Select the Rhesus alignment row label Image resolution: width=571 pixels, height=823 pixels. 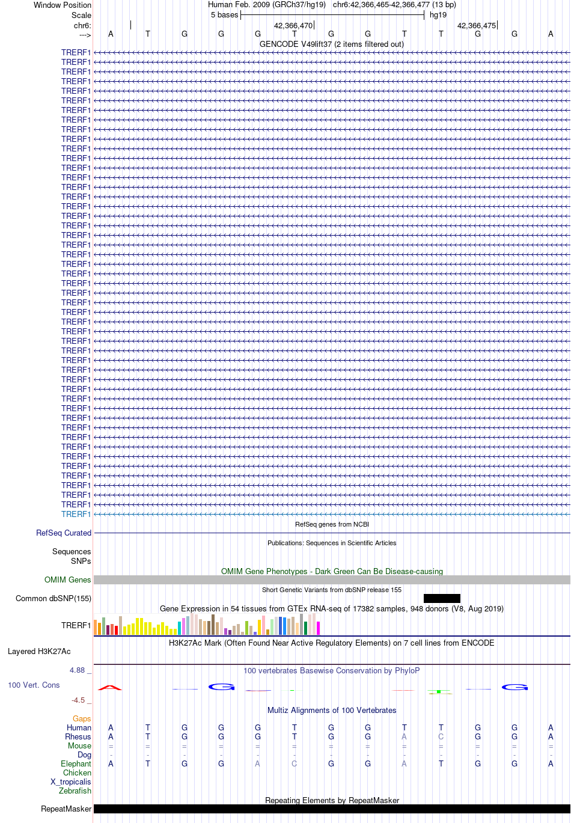tap(78, 736)
